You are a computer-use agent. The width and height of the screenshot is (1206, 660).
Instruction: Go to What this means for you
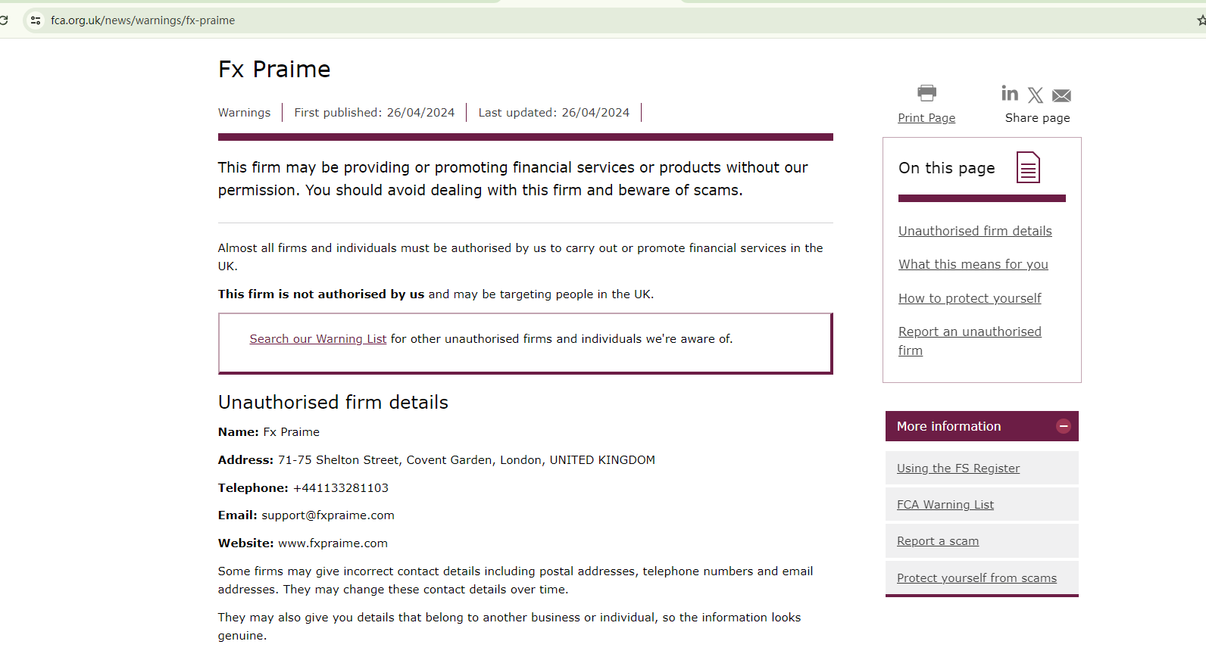[x=973, y=264]
